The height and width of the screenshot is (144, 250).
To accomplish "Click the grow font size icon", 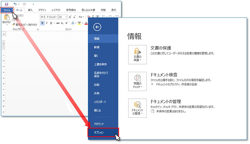I will [x=70, y=17].
